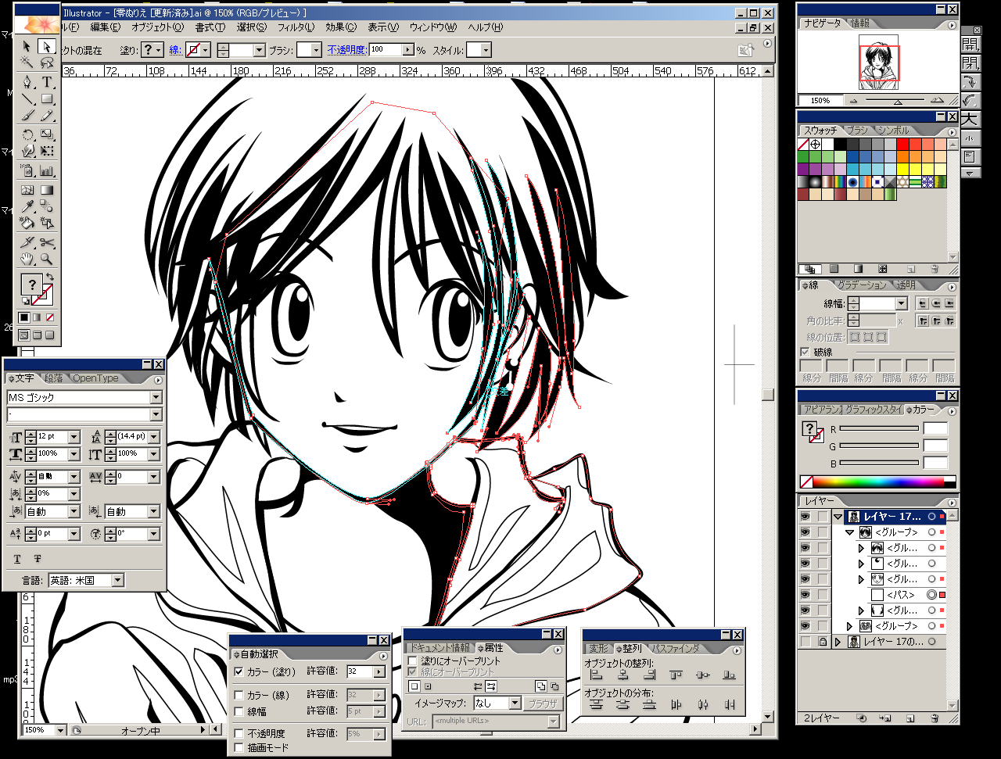Click vertical align bottom icon

(x=730, y=675)
